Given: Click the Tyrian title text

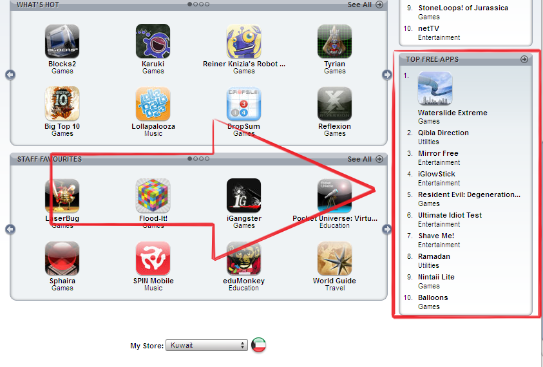Looking at the screenshot, I should (334, 64).
